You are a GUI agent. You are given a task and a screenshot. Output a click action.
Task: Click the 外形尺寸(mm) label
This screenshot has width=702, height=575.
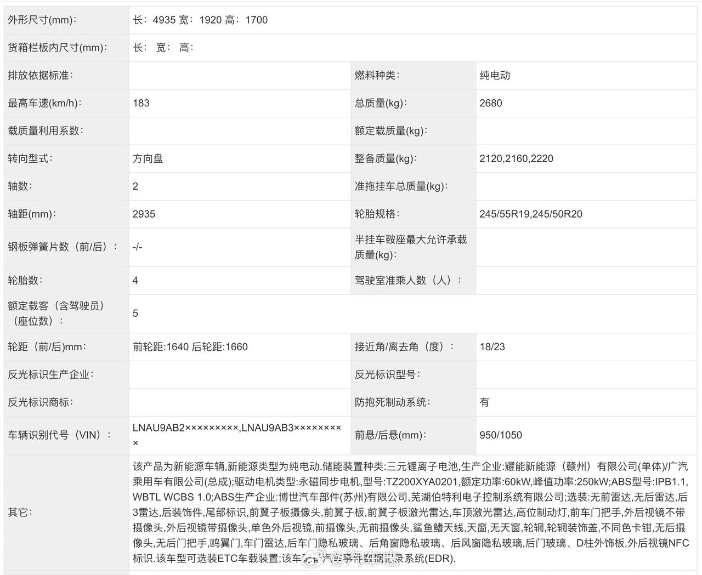click(42, 20)
